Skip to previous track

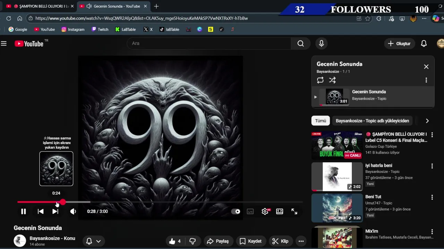[41, 211]
